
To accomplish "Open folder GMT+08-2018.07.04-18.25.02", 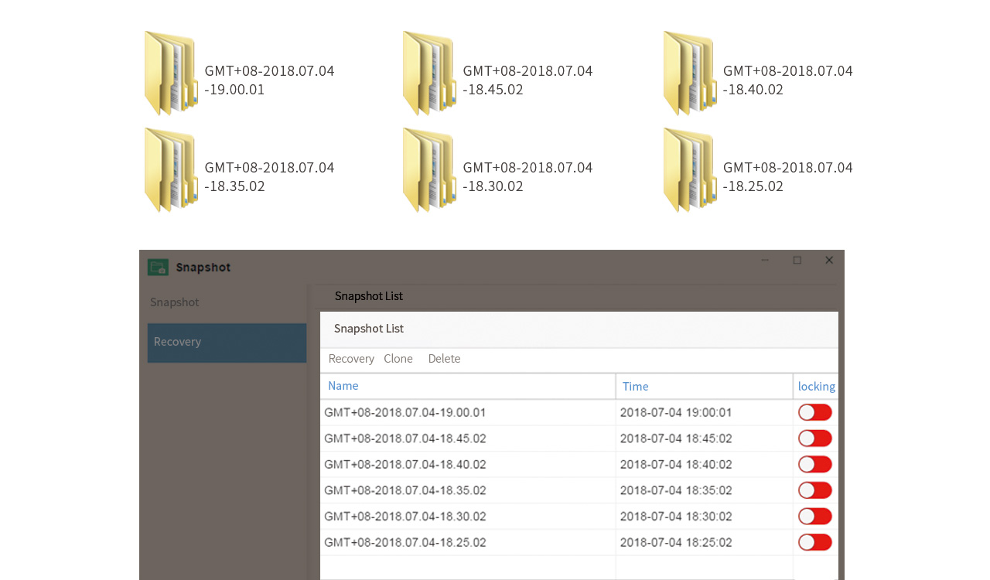I will pyautogui.click(x=688, y=169).
